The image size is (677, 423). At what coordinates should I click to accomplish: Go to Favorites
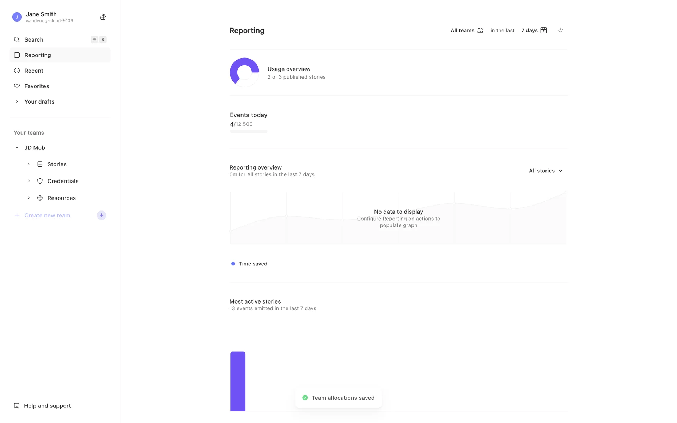(37, 86)
